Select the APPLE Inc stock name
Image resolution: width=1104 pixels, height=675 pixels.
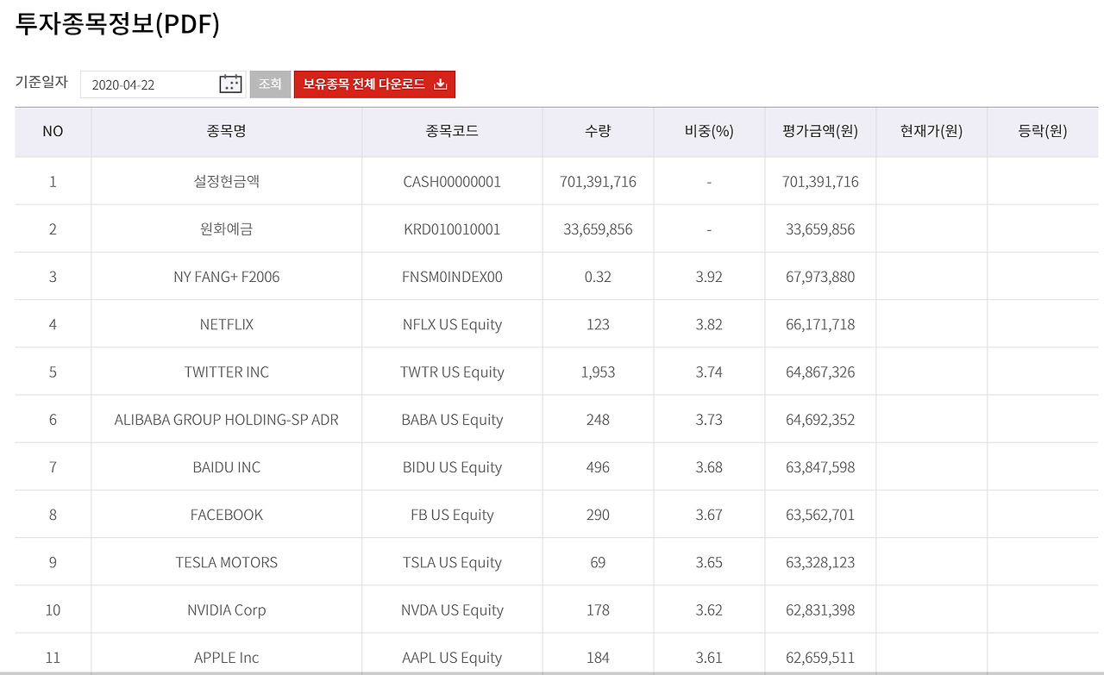pyautogui.click(x=227, y=658)
